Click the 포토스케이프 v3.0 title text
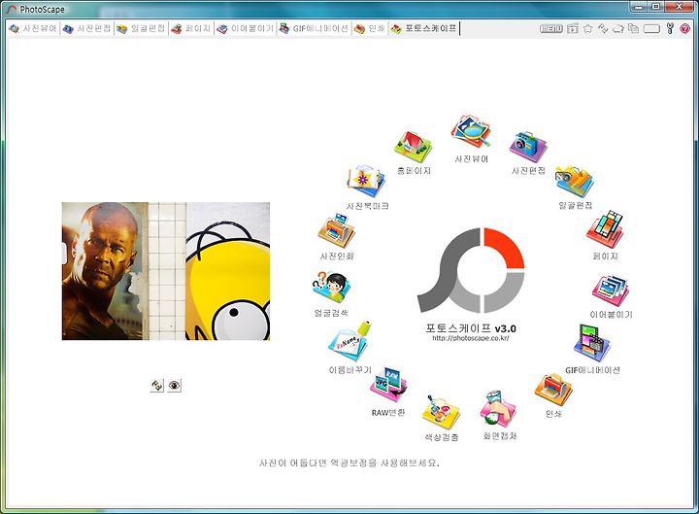The height and width of the screenshot is (514, 699). pyautogui.click(x=471, y=328)
